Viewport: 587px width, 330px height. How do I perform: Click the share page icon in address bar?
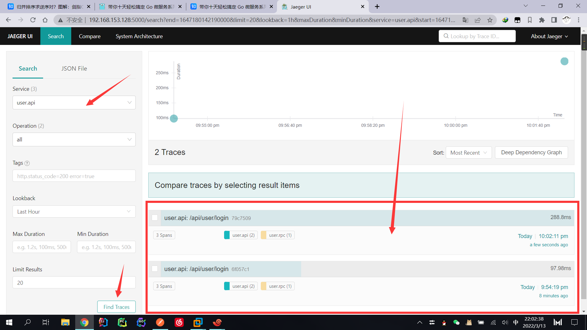[478, 20]
